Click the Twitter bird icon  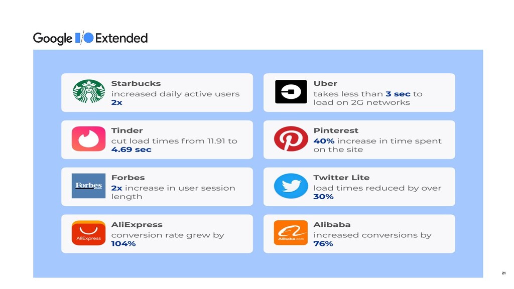(291, 186)
